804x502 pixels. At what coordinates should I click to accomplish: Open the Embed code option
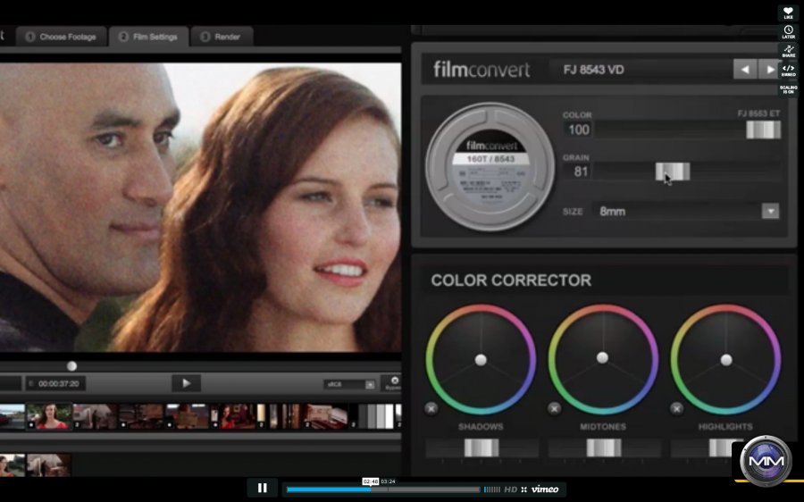788,69
